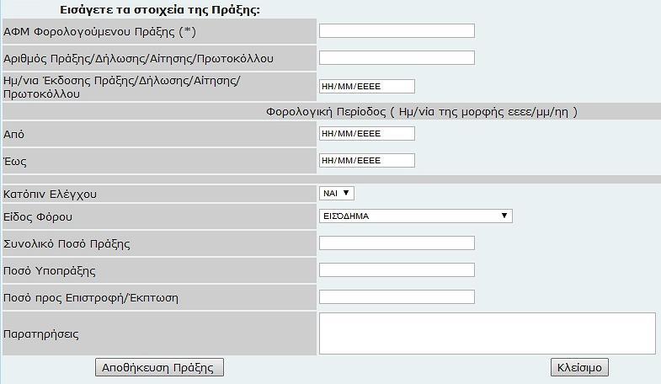661x384 pixels.
Task: Click the Συνολικό Ποσό Πράξης input field
Action: click(x=397, y=243)
